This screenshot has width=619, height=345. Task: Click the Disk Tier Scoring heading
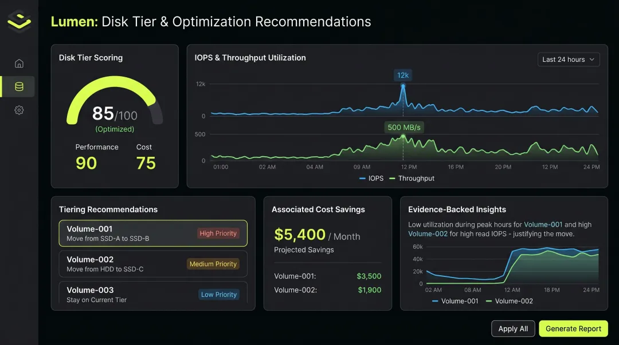pyautogui.click(x=91, y=58)
